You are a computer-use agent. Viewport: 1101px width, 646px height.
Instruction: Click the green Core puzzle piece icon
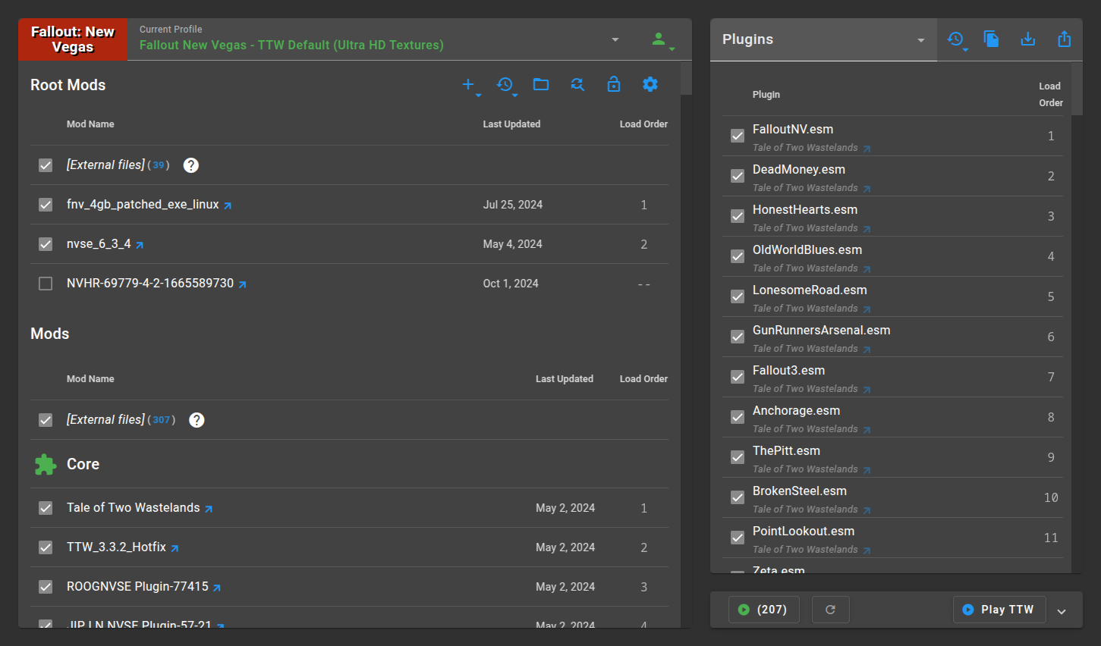tap(46, 464)
